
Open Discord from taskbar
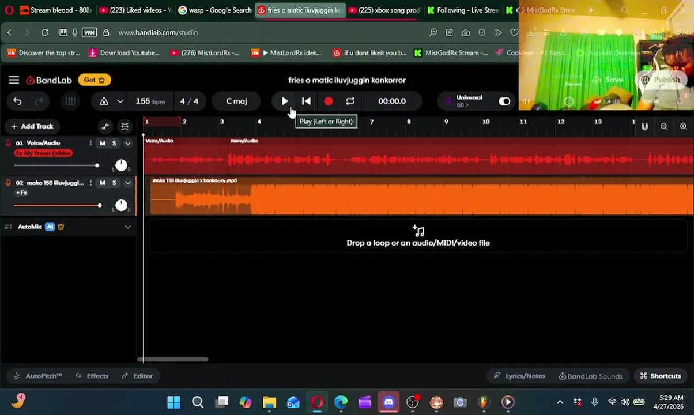pyautogui.click(x=389, y=402)
